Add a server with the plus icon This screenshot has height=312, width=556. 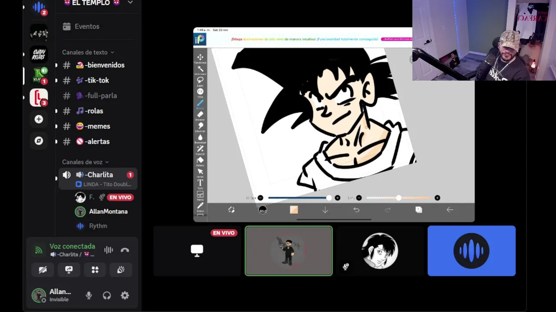(x=39, y=119)
